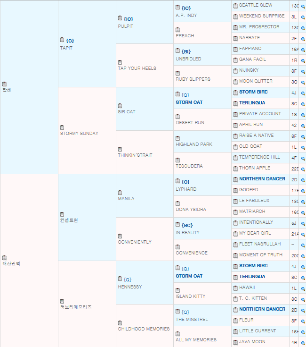Open the NORTHERN DANCER link above FLEUR

[262, 309]
